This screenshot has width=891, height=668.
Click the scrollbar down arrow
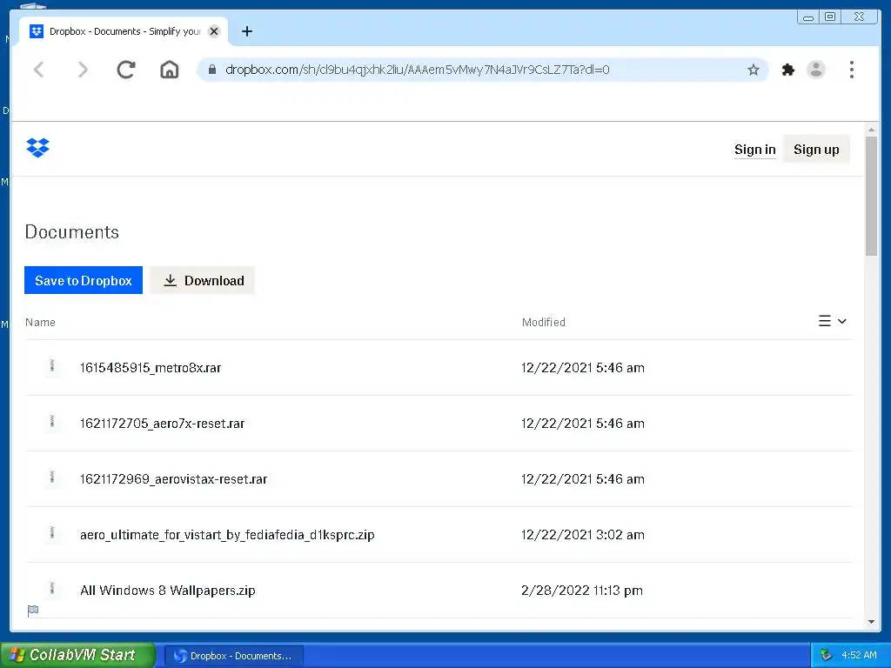point(871,622)
